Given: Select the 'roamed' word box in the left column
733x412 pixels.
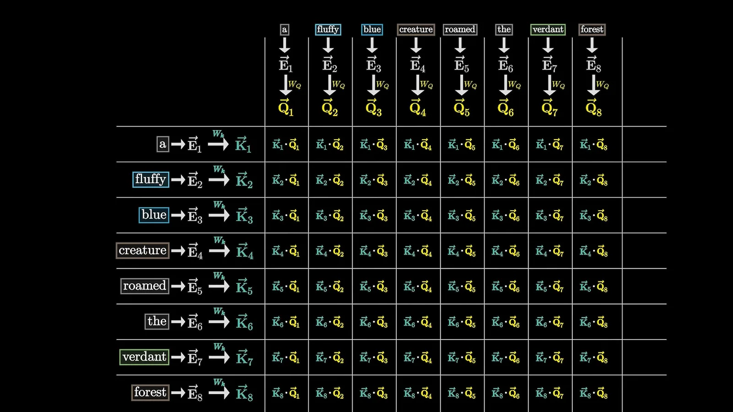Looking at the screenshot, I should point(145,286).
